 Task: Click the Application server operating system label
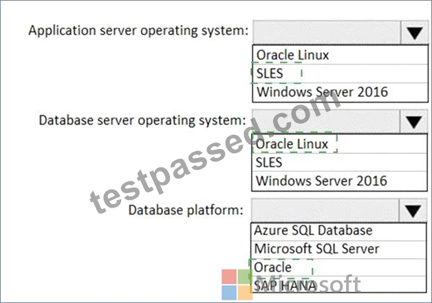click(x=138, y=30)
